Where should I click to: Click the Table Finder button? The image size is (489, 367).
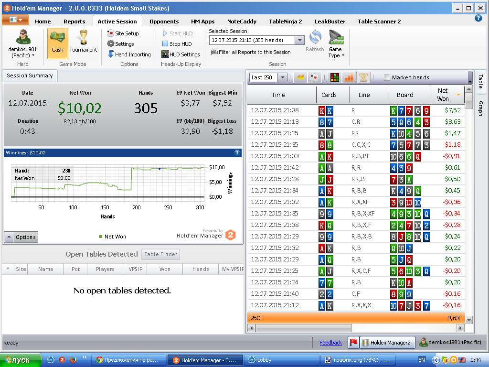tap(160, 254)
